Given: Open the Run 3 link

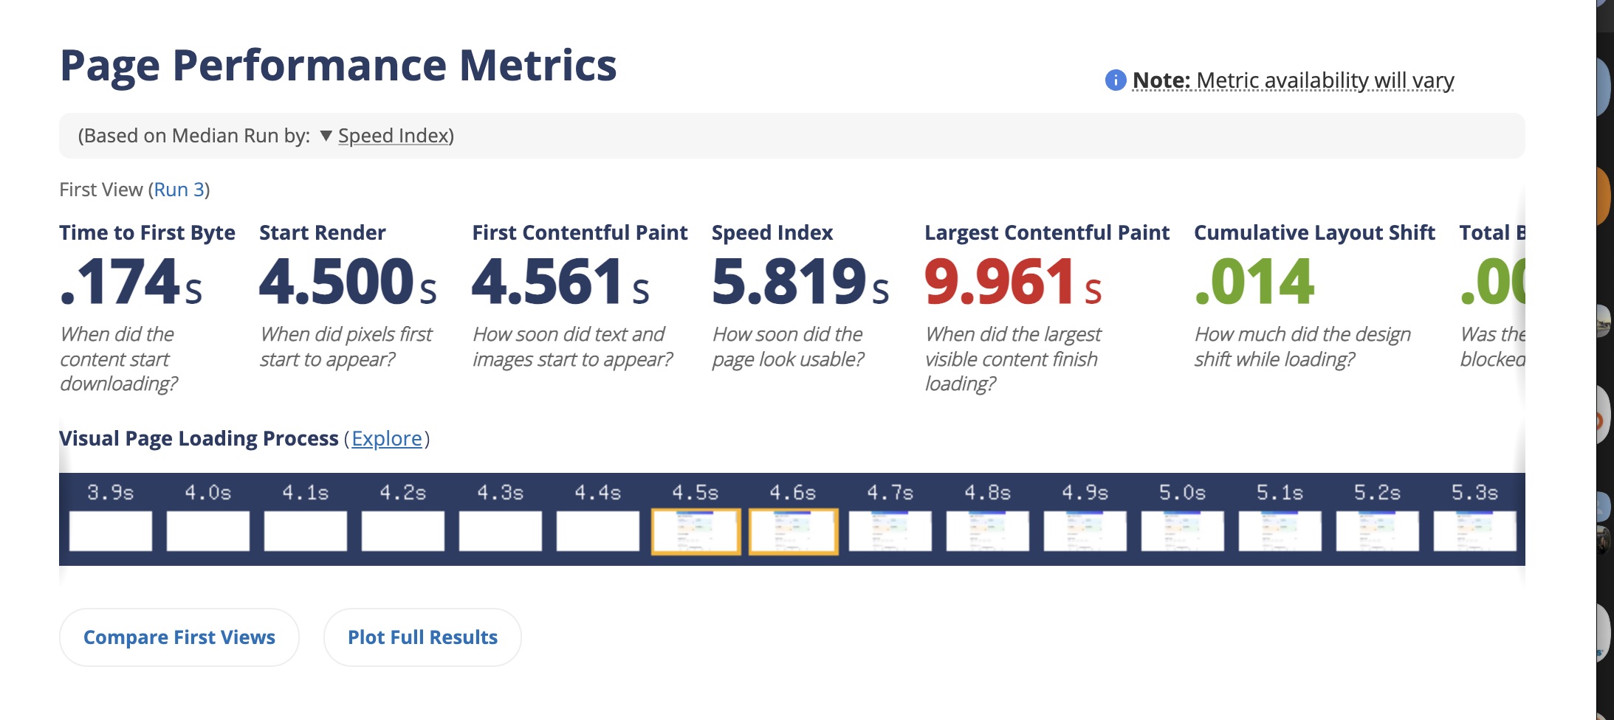Looking at the screenshot, I should pos(179,190).
